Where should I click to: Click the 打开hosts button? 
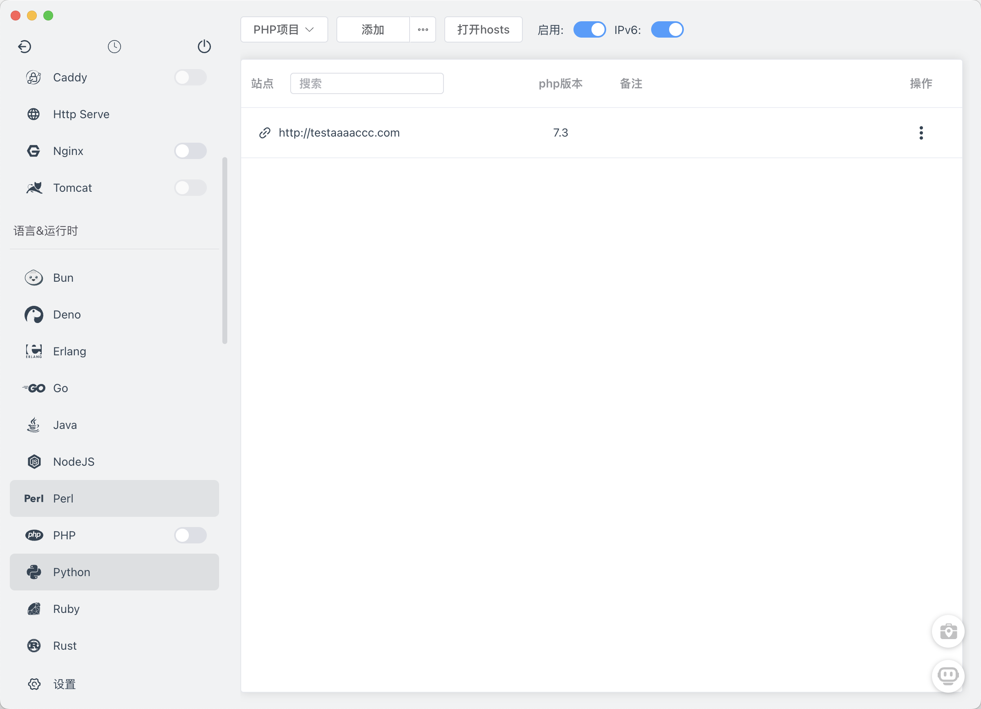[483, 30]
